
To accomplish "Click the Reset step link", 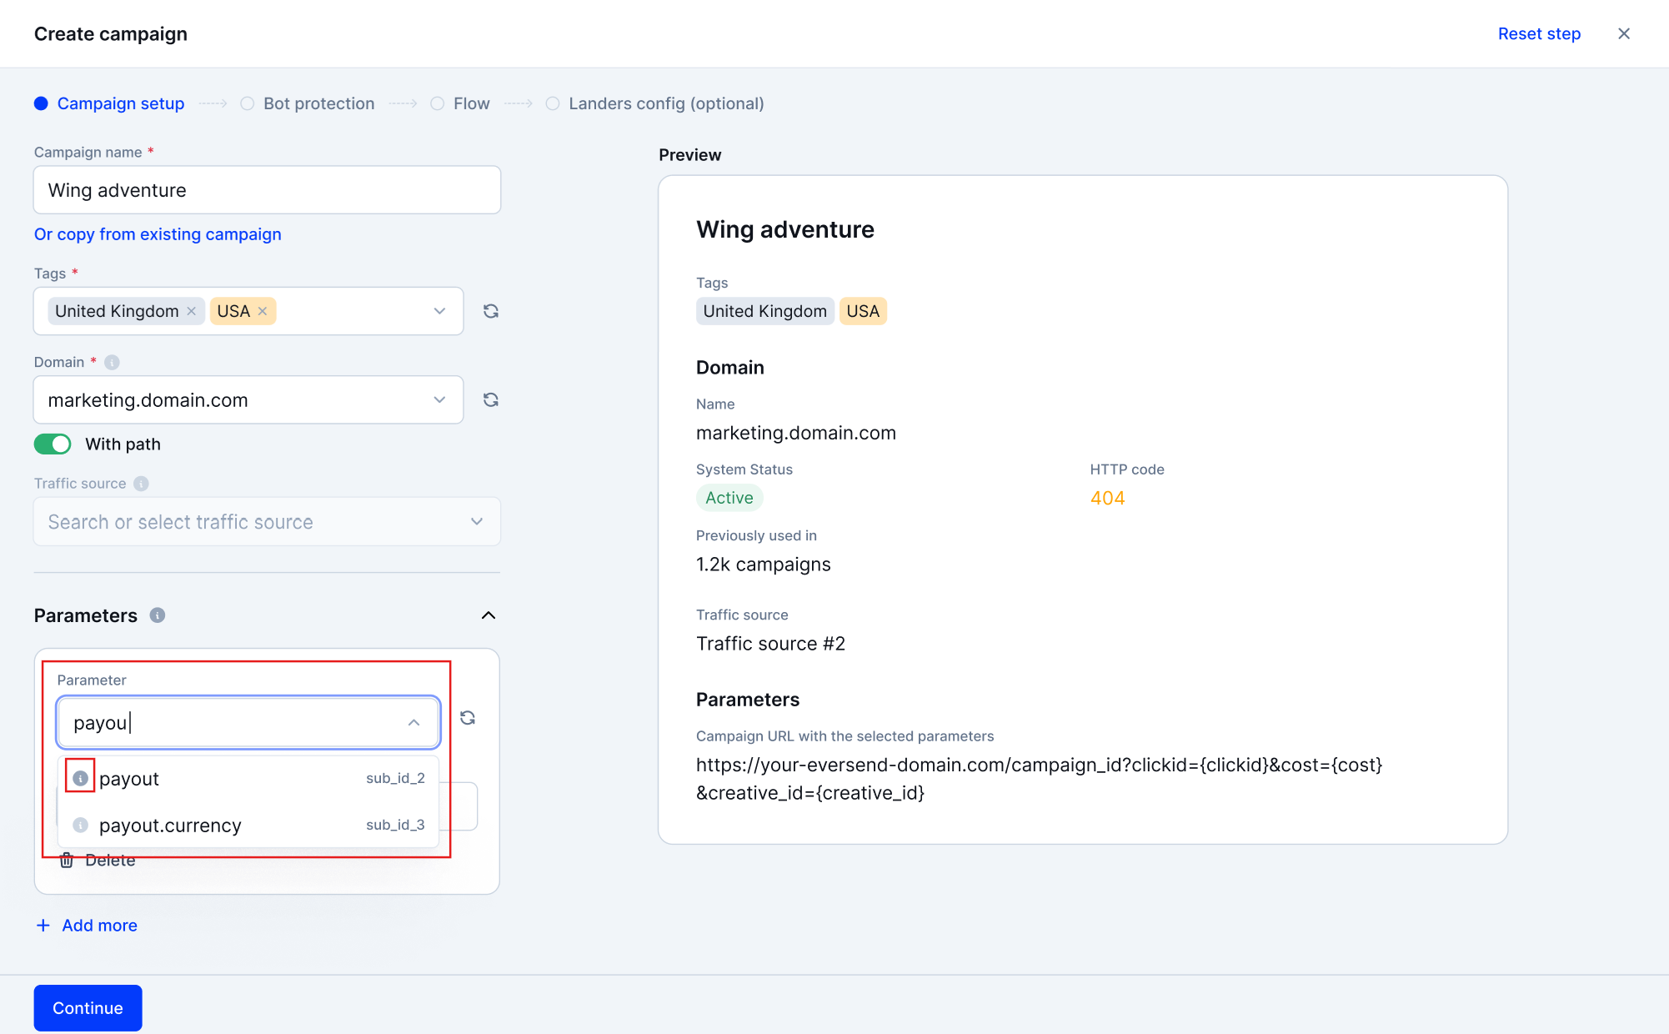I will click(x=1539, y=33).
